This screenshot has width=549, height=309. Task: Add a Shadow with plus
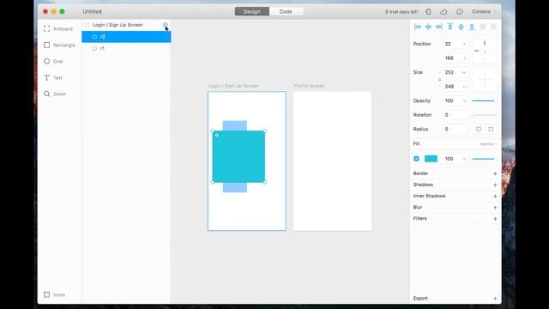pos(495,185)
